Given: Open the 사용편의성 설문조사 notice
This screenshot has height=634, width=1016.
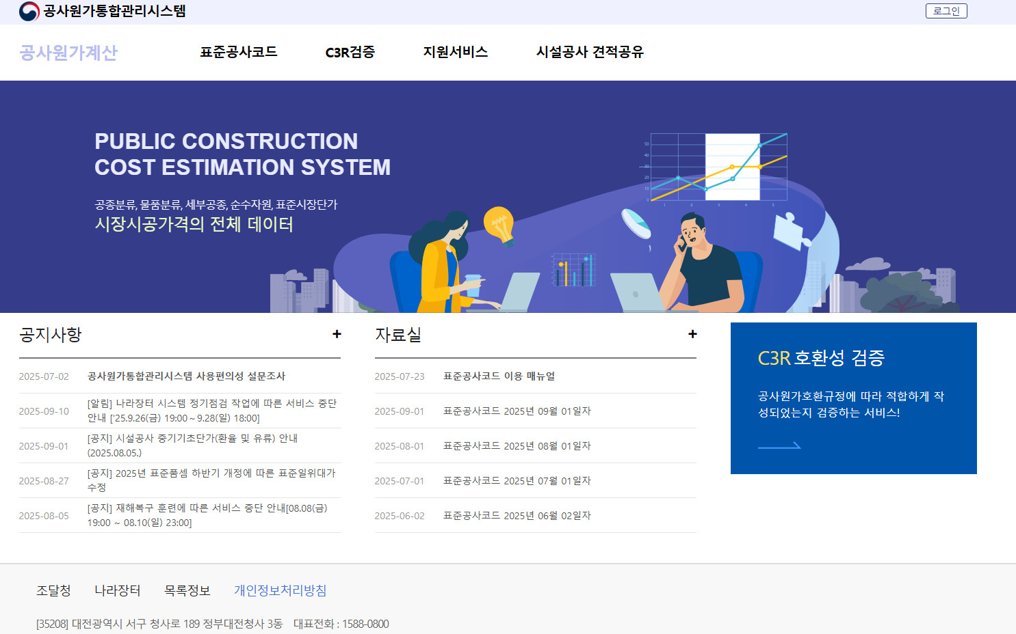Looking at the screenshot, I should [187, 376].
